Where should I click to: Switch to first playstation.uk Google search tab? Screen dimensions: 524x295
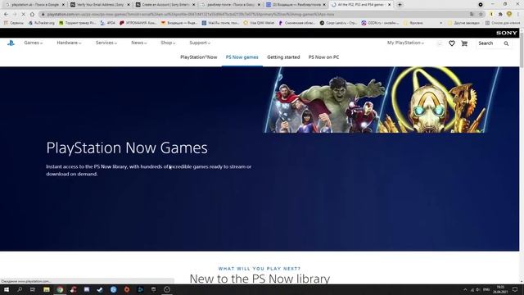[34, 5]
